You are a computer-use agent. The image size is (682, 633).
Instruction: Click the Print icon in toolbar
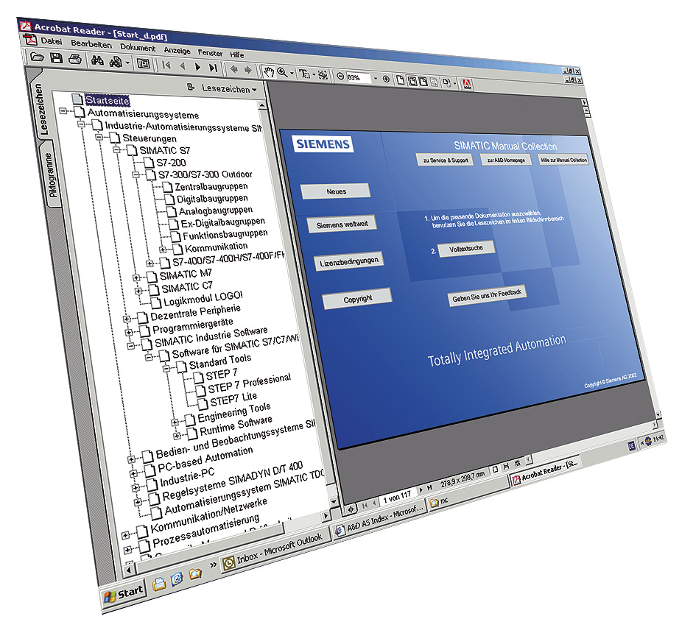pos(75,59)
